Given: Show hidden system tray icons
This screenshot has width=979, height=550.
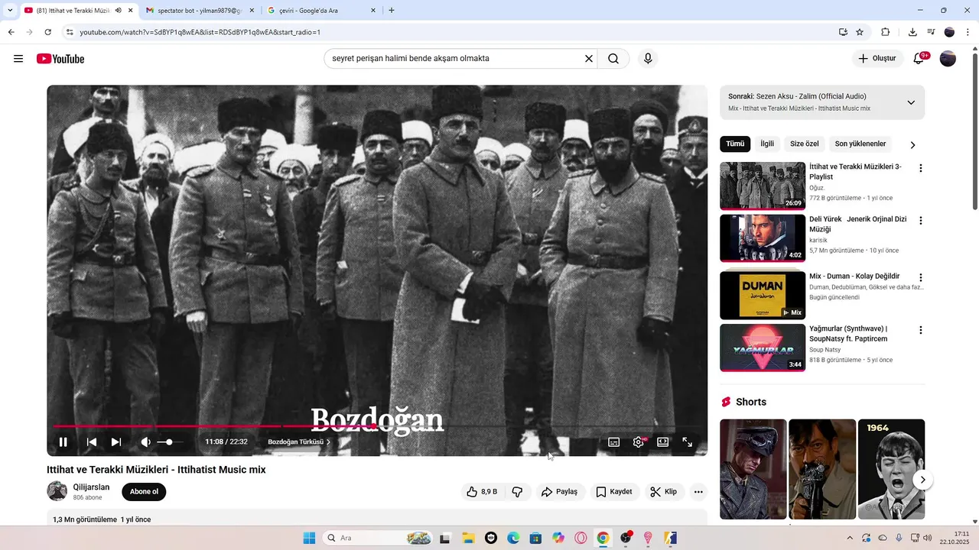Looking at the screenshot, I should coord(850,538).
